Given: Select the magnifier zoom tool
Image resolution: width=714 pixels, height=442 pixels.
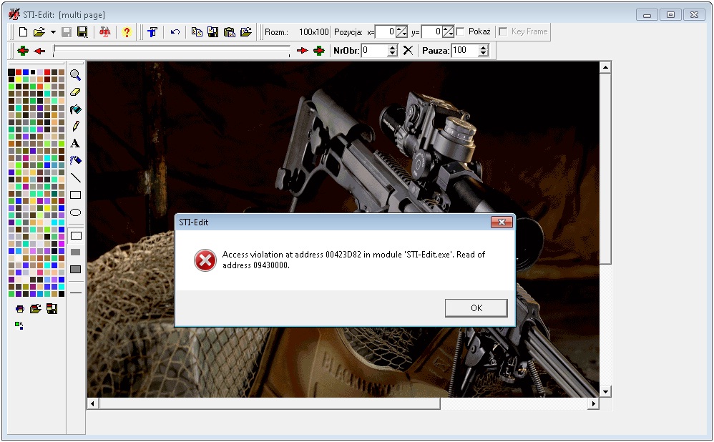Looking at the screenshot, I should [x=75, y=74].
